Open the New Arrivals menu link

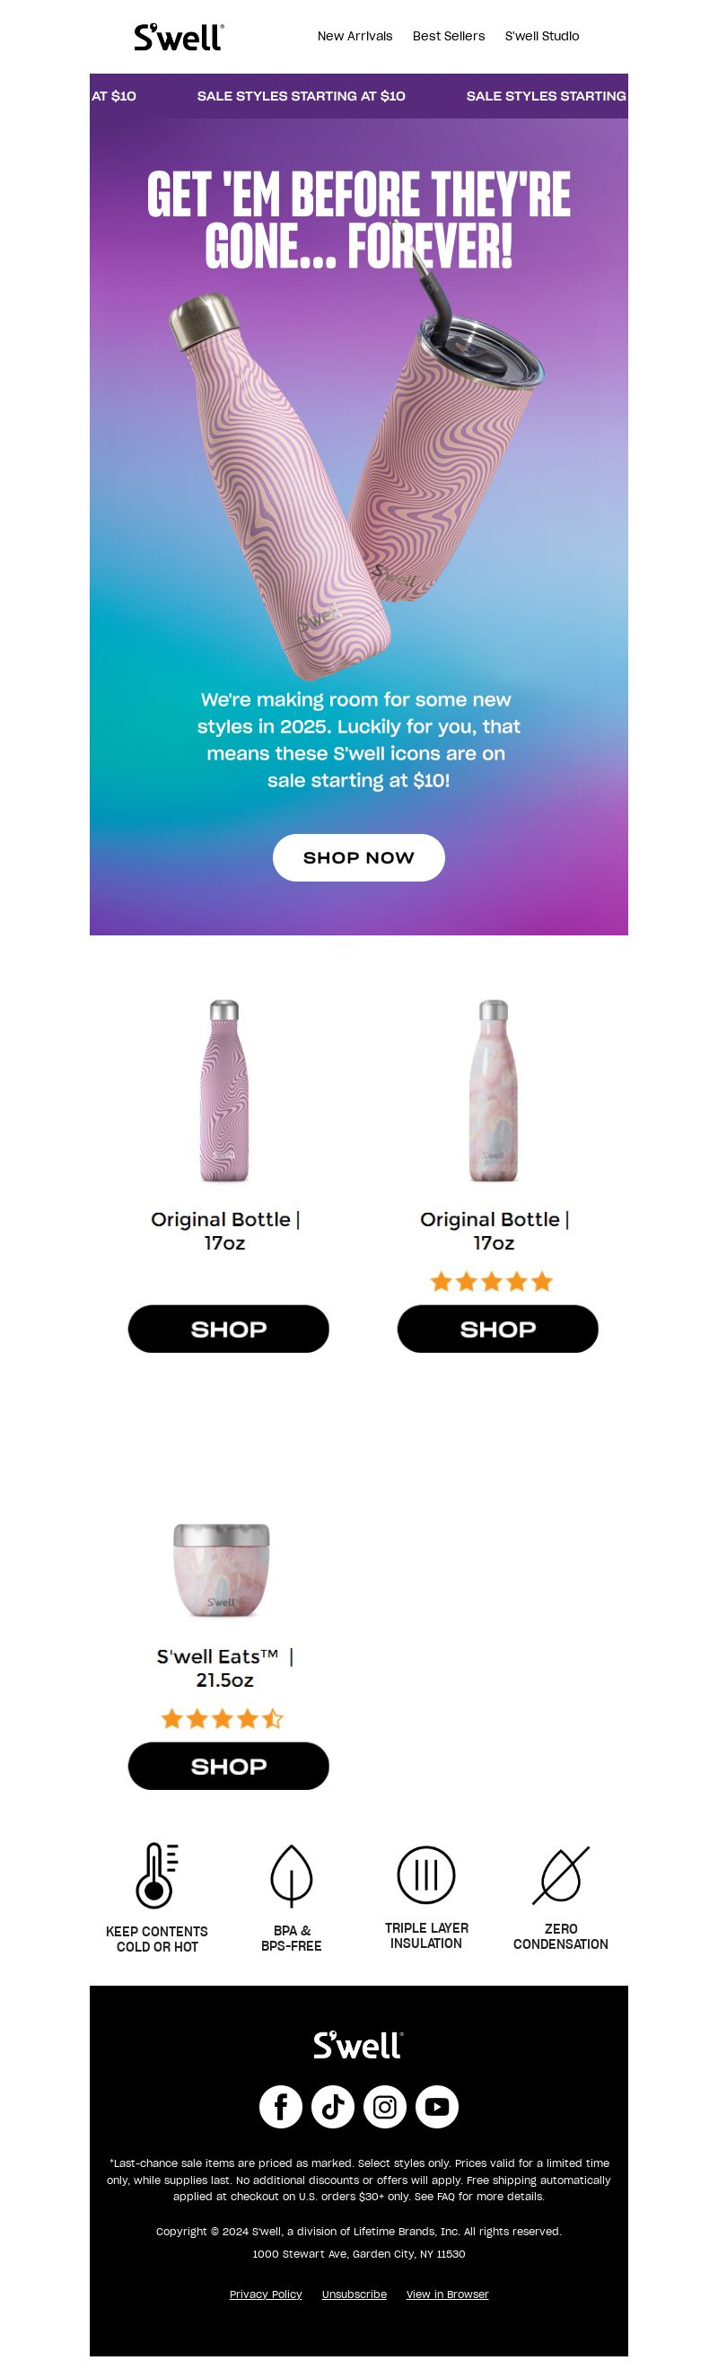point(355,36)
